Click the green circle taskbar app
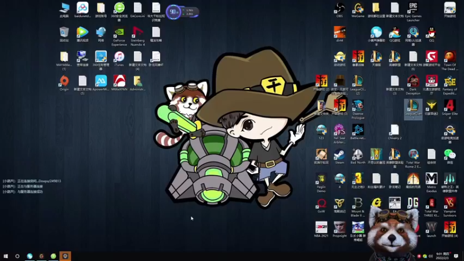464x261 pixels. point(53,256)
